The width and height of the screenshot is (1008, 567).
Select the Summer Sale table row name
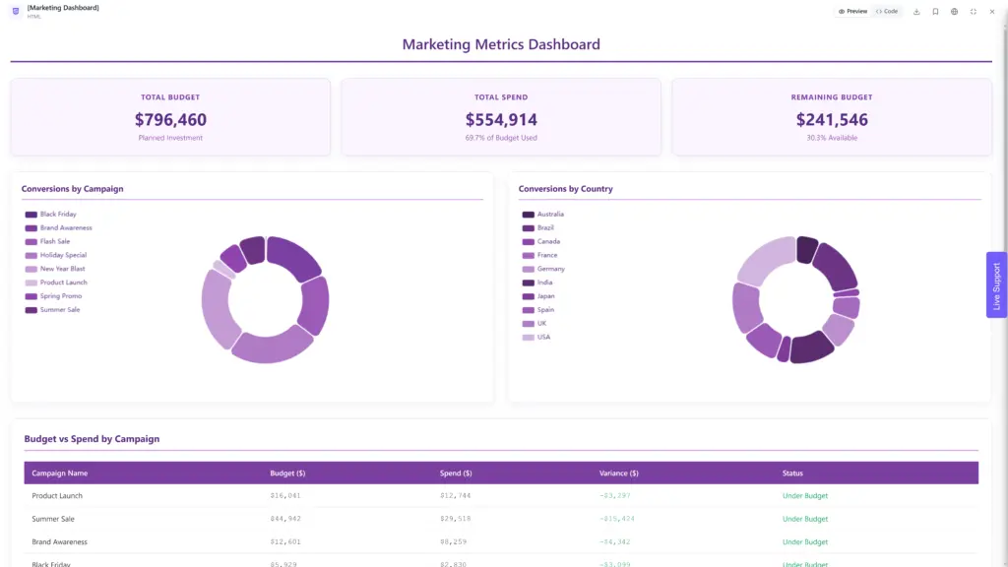tap(53, 519)
